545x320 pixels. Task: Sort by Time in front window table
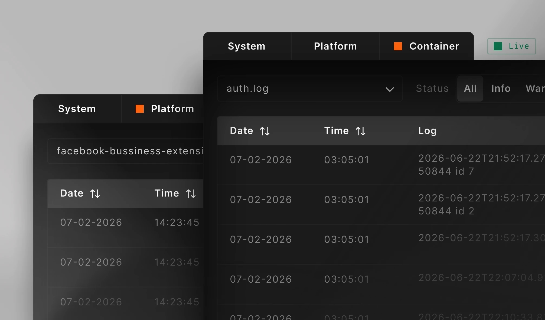[361, 131]
